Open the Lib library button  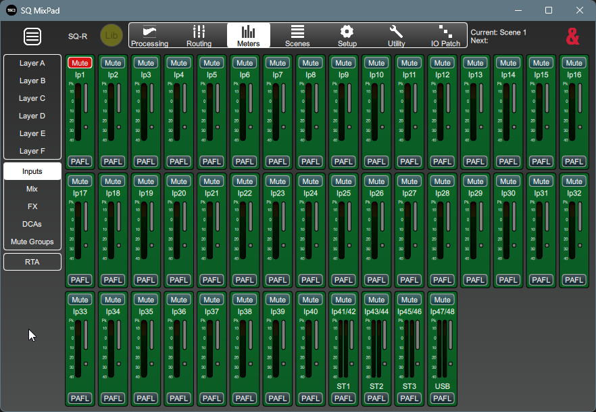(111, 35)
